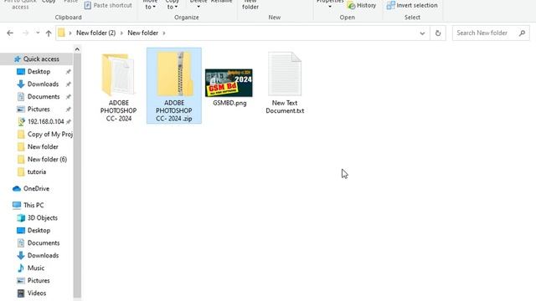
Task: Open the Delete dropdown arrow
Action: pos(198,7)
